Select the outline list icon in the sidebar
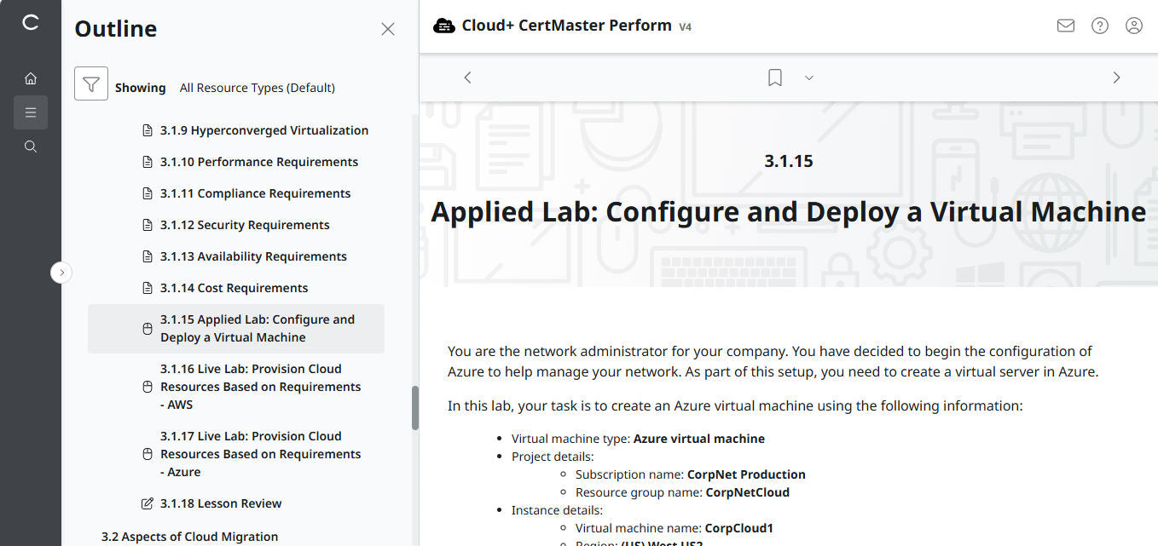The width and height of the screenshot is (1158, 546). pos(31,112)
